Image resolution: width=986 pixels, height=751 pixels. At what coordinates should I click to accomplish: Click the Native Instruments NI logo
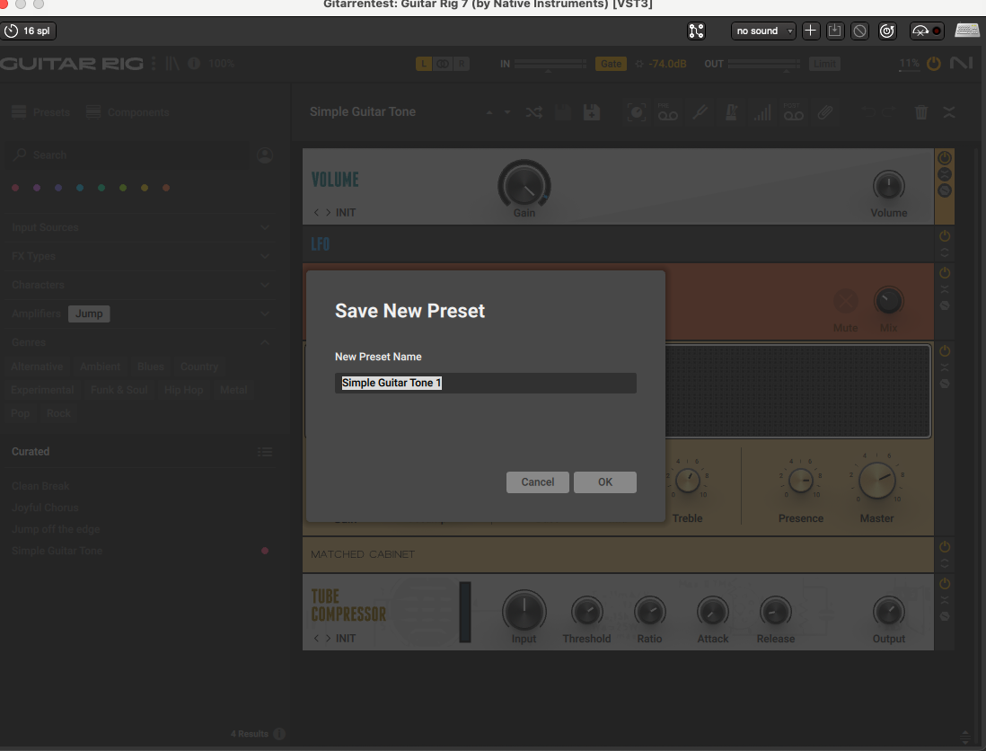click(x=962, y=63)
